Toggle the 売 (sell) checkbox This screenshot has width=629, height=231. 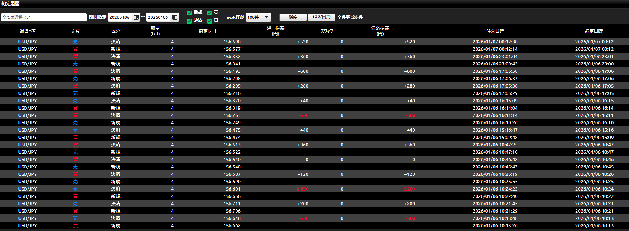coord(209,13)
